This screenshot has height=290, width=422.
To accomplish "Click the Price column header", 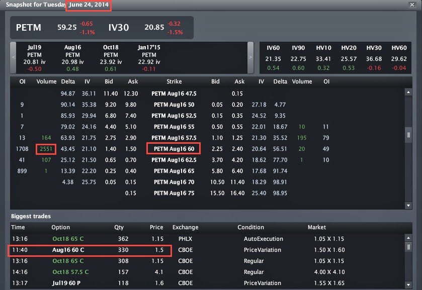I will [156, 227].
